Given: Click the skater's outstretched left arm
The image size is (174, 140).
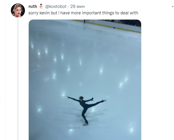Looking at the screenshot, I should (x=73, y=99).
